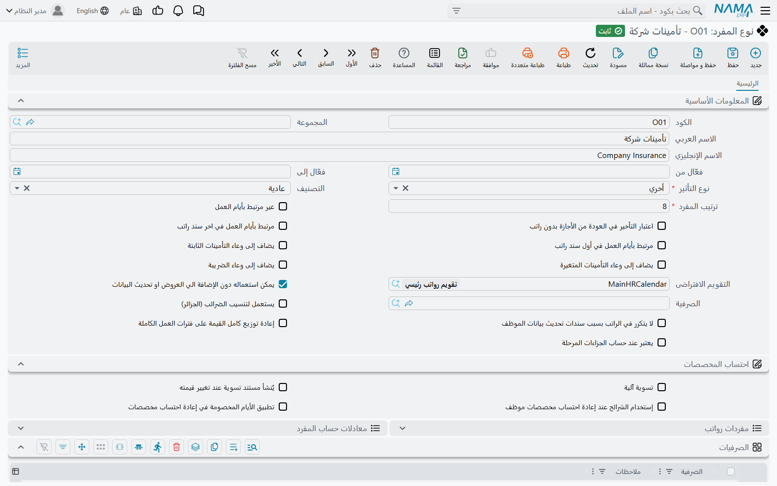Expand the معادلات حساب المفرد section
The width and height of the screenshot is (777, 486).
[21, 428]
